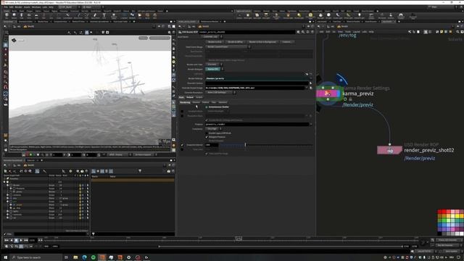This screenshot has height=261, width=464.
Task: Click the Render to Disk button
Action: coord(215,42)
